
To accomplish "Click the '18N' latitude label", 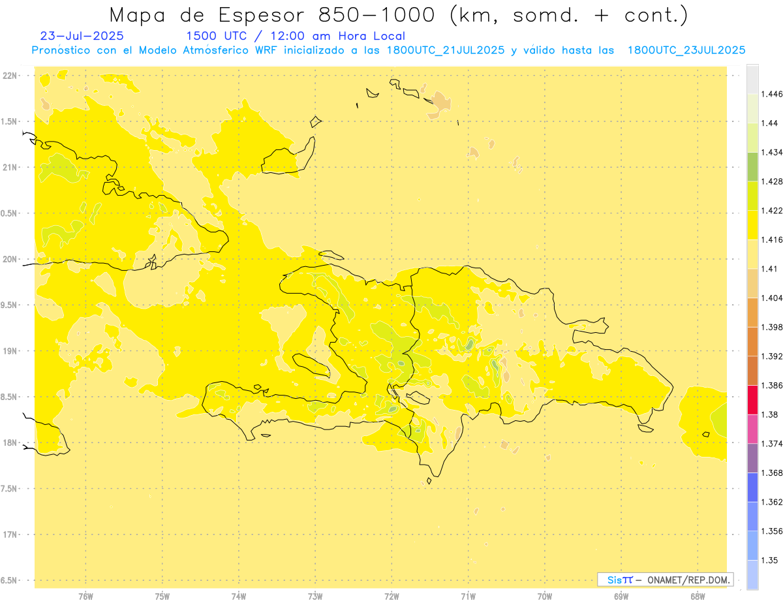I will point(10,442).
